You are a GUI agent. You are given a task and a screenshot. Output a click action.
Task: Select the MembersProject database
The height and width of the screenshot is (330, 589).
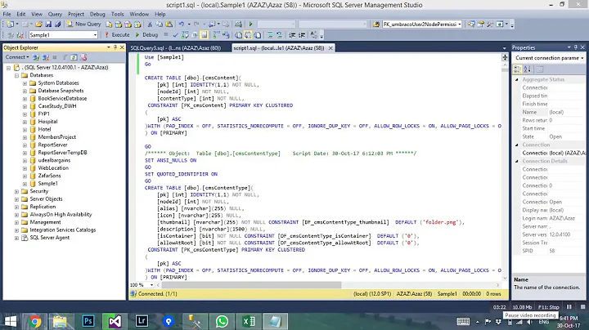pyautogui.click(x=56, y=137)
